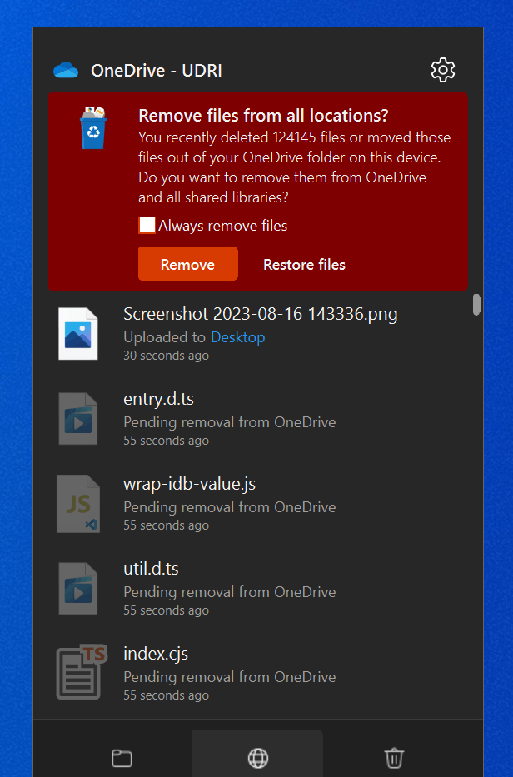Click the JS file icon for wrap-idb-value.js

77,504
